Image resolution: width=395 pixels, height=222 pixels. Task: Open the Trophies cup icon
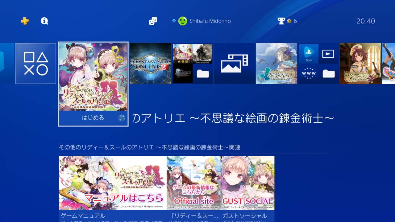click(281, 21)
